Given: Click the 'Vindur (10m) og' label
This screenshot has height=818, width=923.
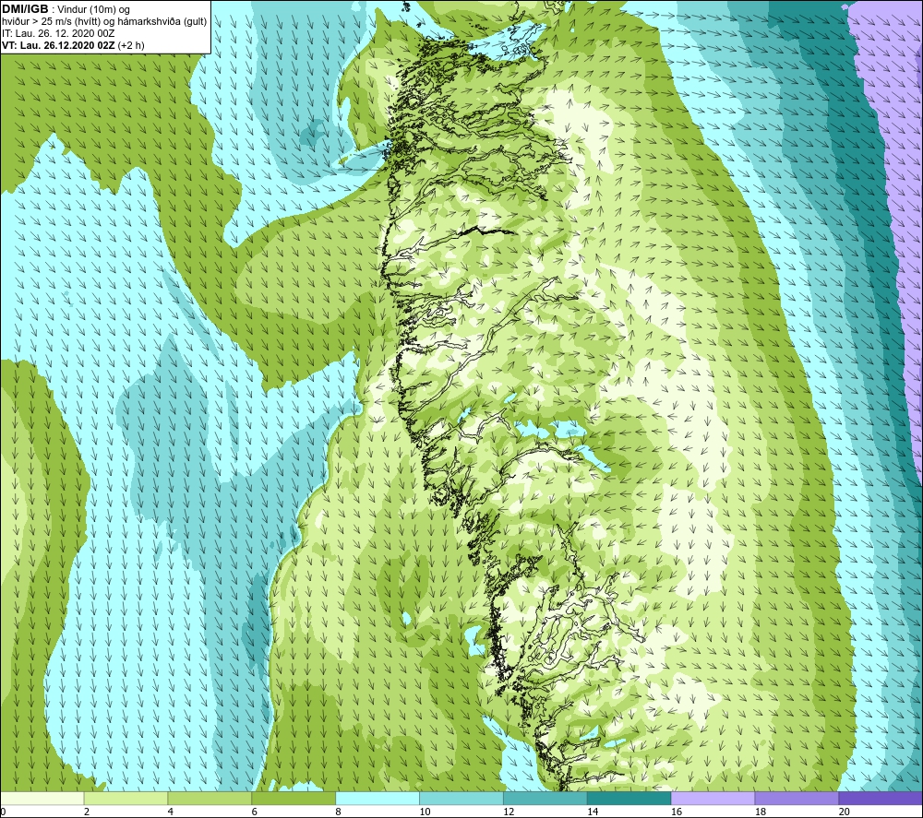Looking at the screenshot, I should (x=93, y=10).
